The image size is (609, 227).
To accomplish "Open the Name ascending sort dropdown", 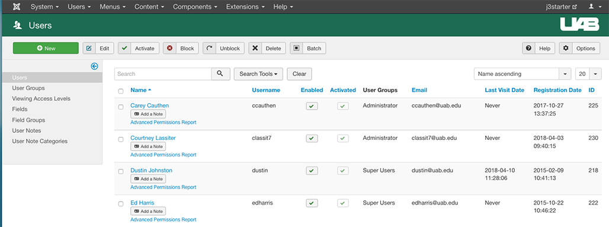I will point(523,74).
